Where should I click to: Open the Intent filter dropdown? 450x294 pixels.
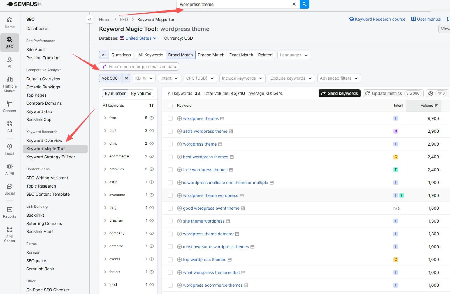pos(170,78)
